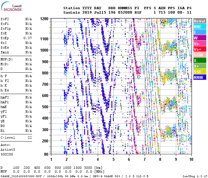
Task: Select the E blue legend swatch
Action: click(x=200, y=32)
